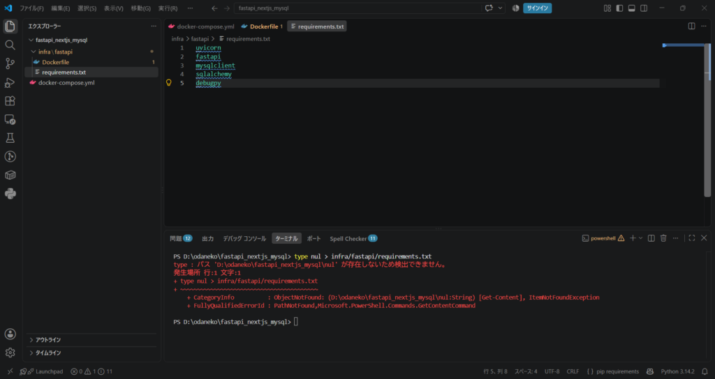Open the Testing flask icon
715x379 pixels.
10,138
